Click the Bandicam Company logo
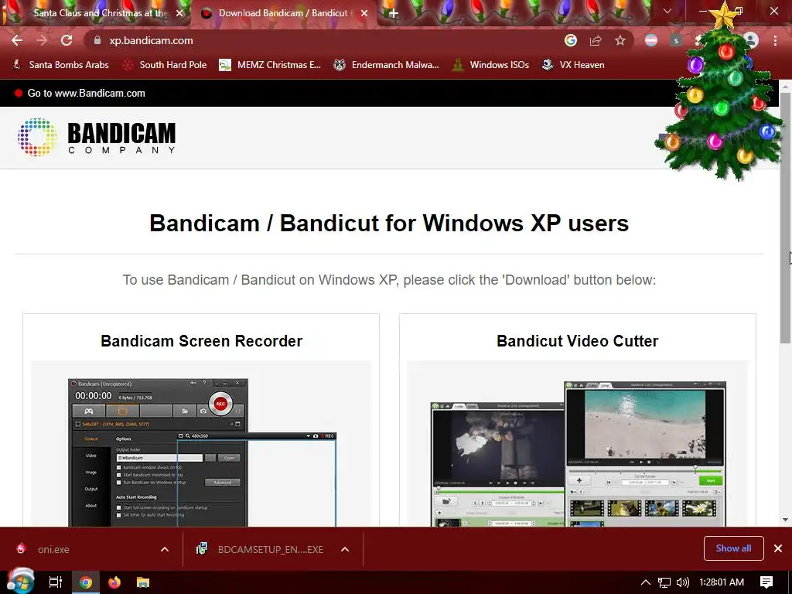 97,137
